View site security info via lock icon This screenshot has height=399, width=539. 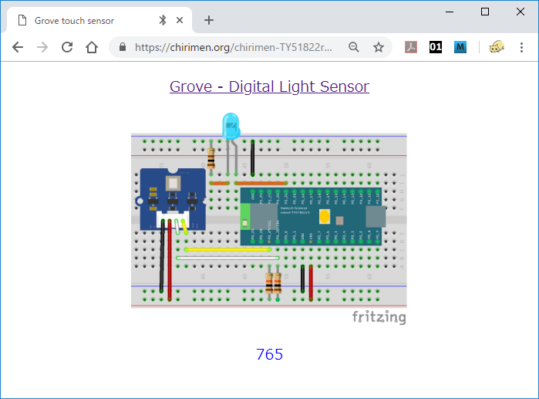coord(123,47)
